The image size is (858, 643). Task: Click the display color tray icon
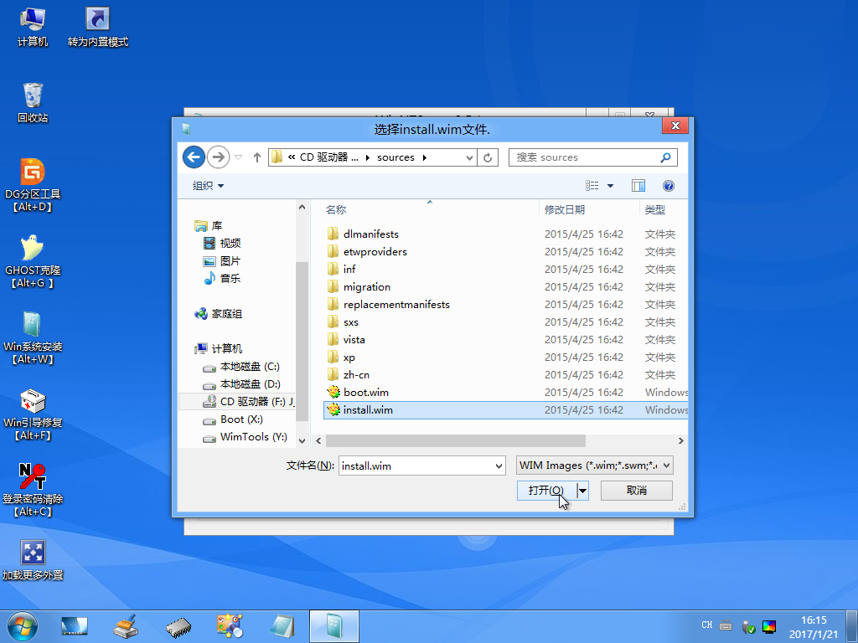(769, 626)
